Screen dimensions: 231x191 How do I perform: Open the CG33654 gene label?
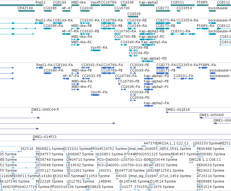pyautogui.click(x=184, y=8)
